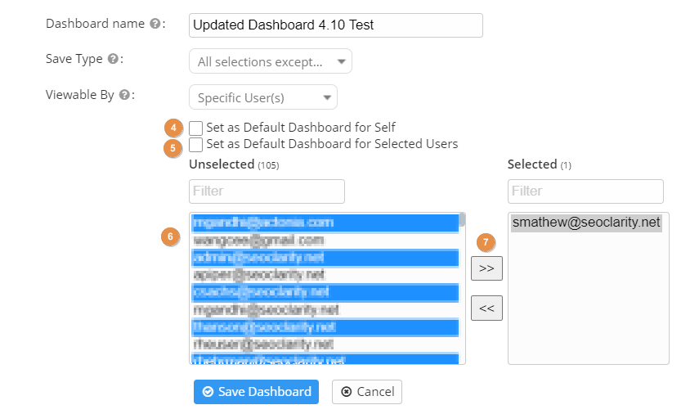Expand the Viewable By dropdown
The image size is (699, 414).
coord(262,97)
